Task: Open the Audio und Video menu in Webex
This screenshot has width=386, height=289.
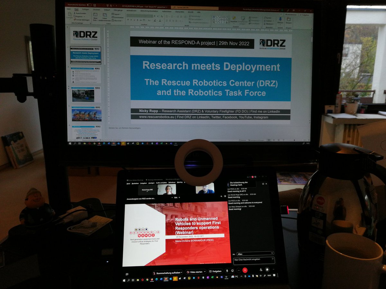Action: pos(161,183)
